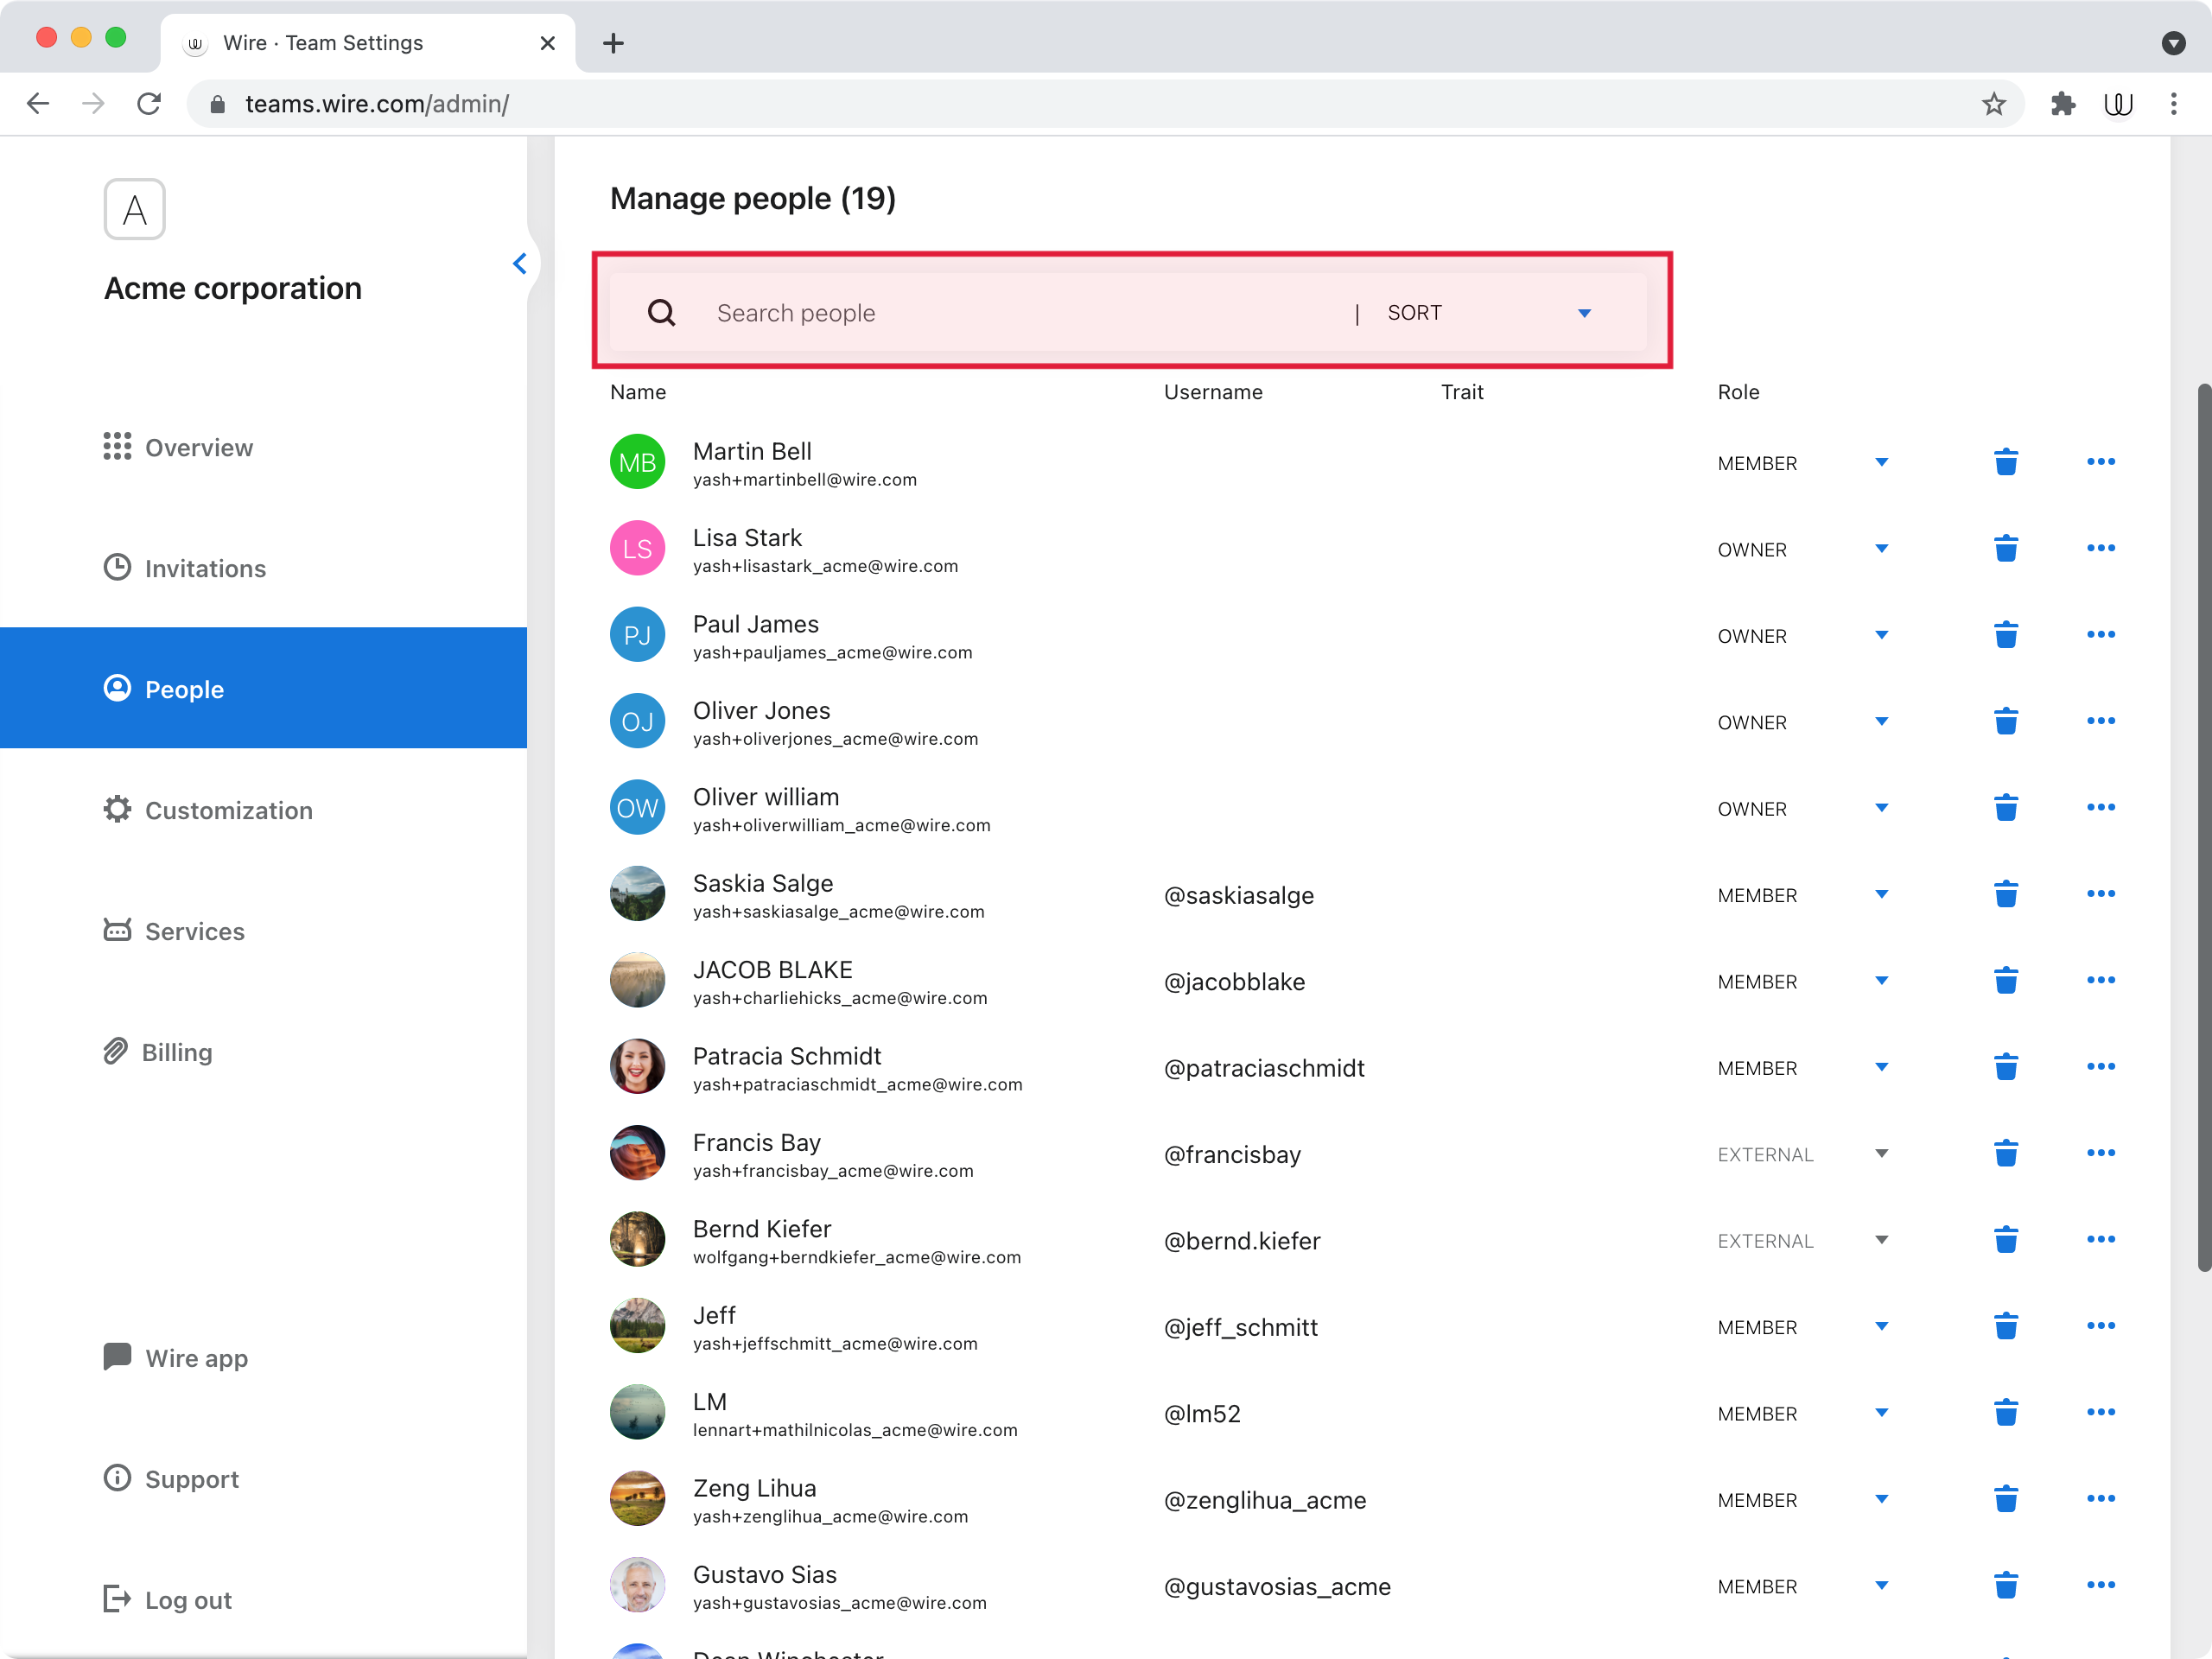Click the Acme team logo avatar
The height and width of the screenshot is (1659, 2212).
point(134,209)
